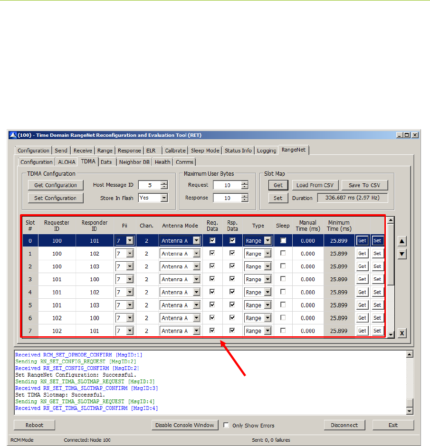The width and height of the screenshot is (430, 446).
Task: Increase the Response user bytes spinner
Action: tap(245, 196)
